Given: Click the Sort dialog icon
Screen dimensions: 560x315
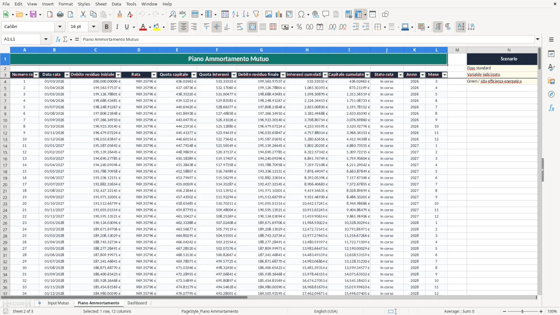Looking at the screenshot, I should pos(225,14).
